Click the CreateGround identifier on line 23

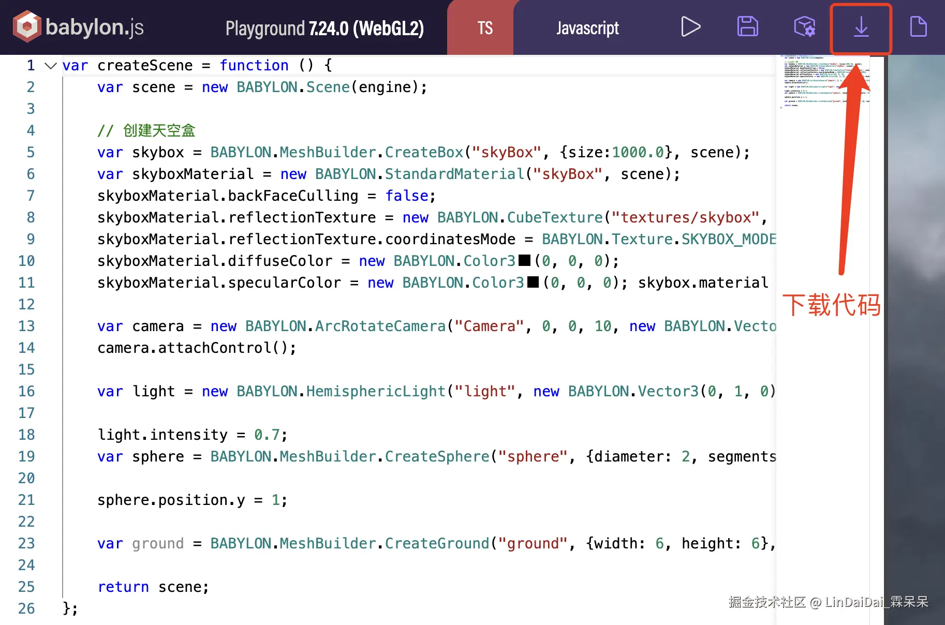[x=437, y=543]
